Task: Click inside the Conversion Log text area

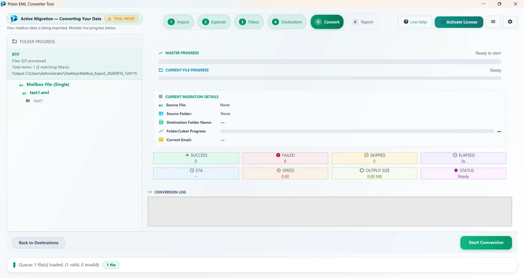Action: 330,212
